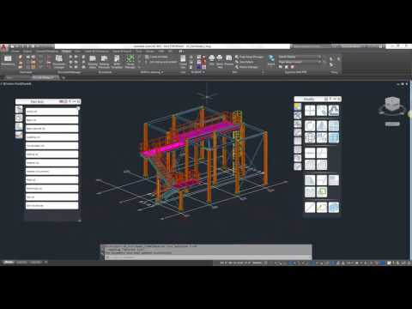Click the help search box in title bar
The height and width of the screenshot is (309, 412).
pyautogui.click(x=312, y=46)
